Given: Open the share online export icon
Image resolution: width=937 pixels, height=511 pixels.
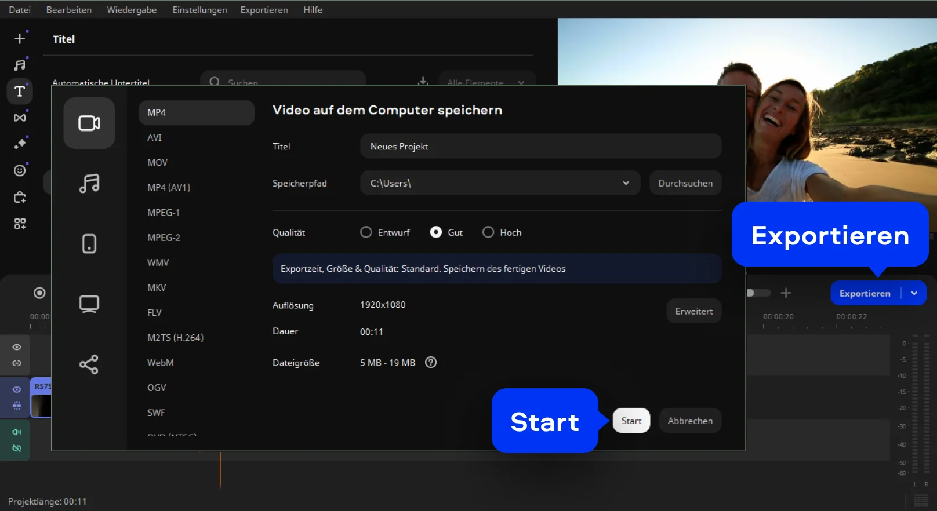Looking at the screenshot, I should (x=89, y=364).
